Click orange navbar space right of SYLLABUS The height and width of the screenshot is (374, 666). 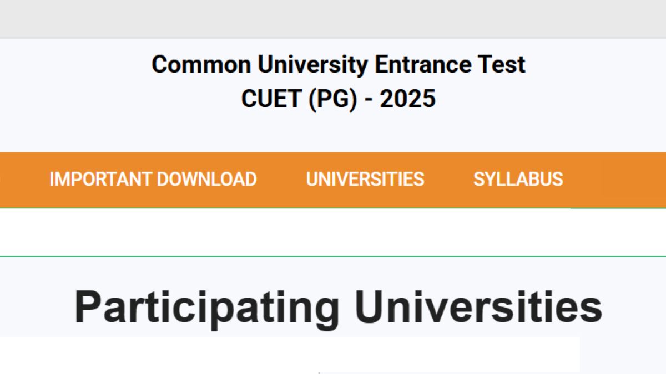point(616,179)
